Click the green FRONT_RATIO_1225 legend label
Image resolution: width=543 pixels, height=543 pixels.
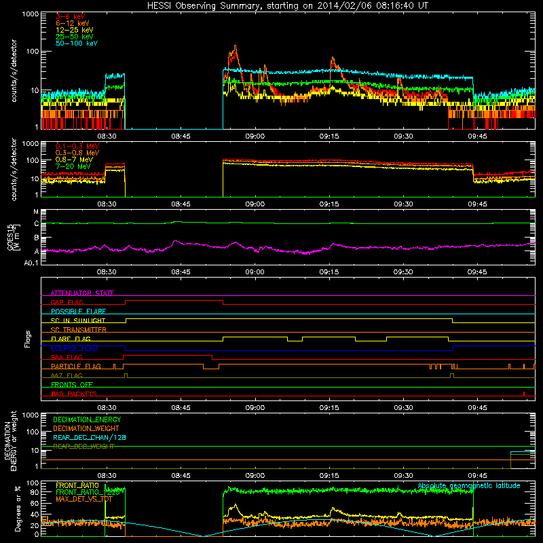[x=88, y=492]
